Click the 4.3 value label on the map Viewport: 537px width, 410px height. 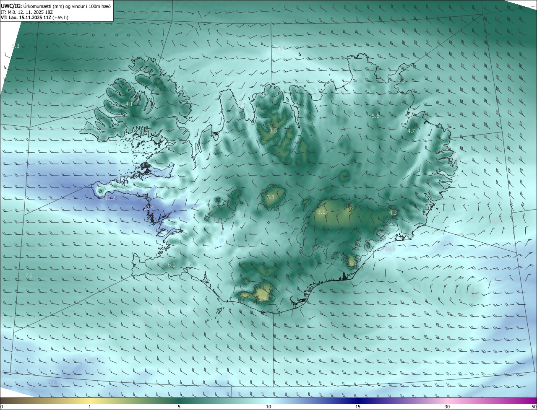coord(393,213)
